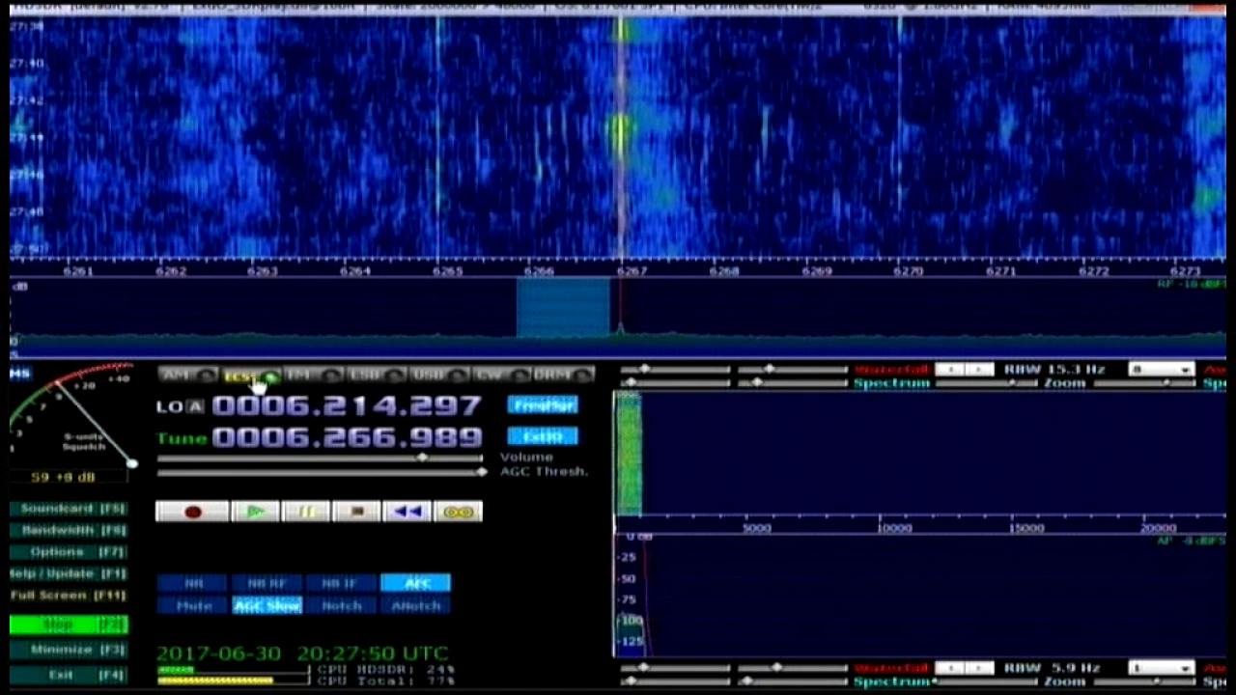Enable the ANotch auto notch filter
The width and height of the screenshot is (1236, 695).
pyautogui.click(x=415, y=606)
